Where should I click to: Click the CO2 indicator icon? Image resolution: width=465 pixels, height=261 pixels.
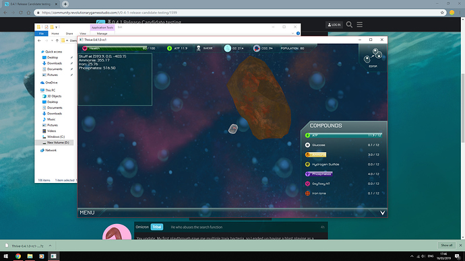tap(257, 48)
